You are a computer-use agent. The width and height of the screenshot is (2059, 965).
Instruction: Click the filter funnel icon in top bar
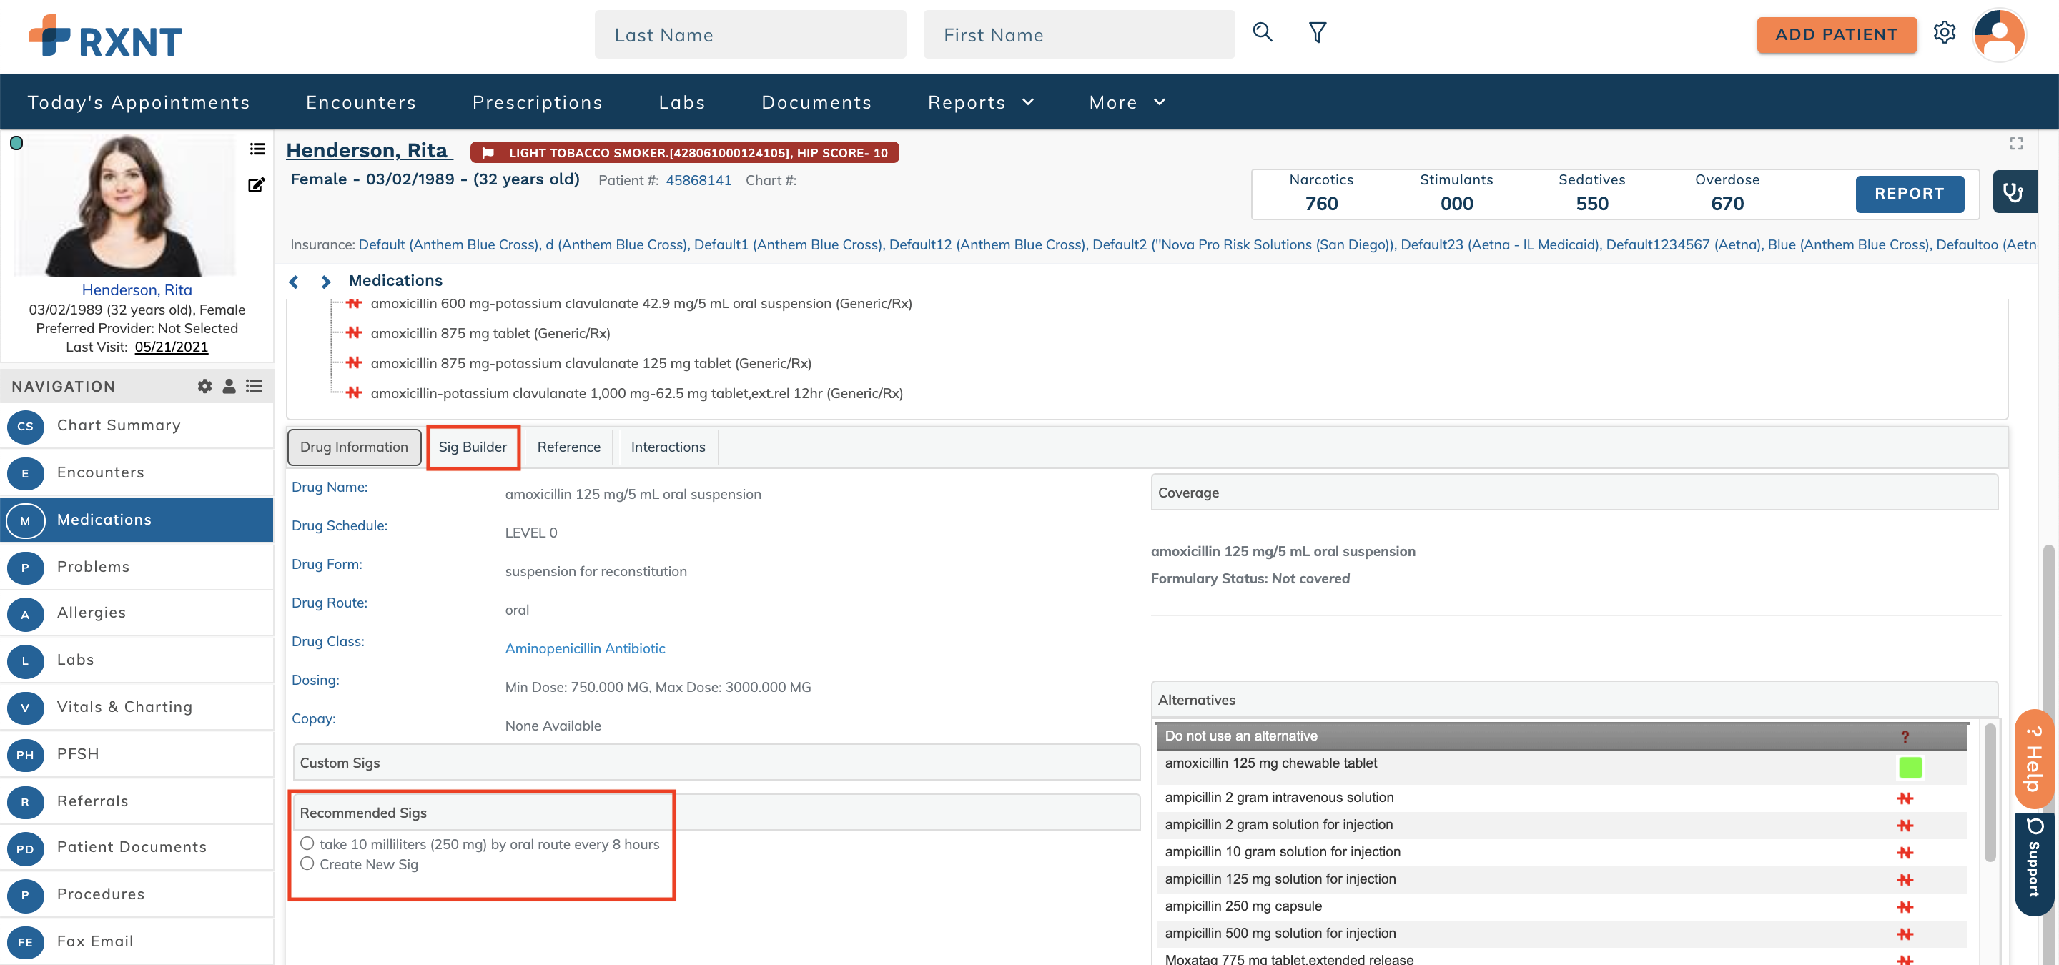(1316, 33)
